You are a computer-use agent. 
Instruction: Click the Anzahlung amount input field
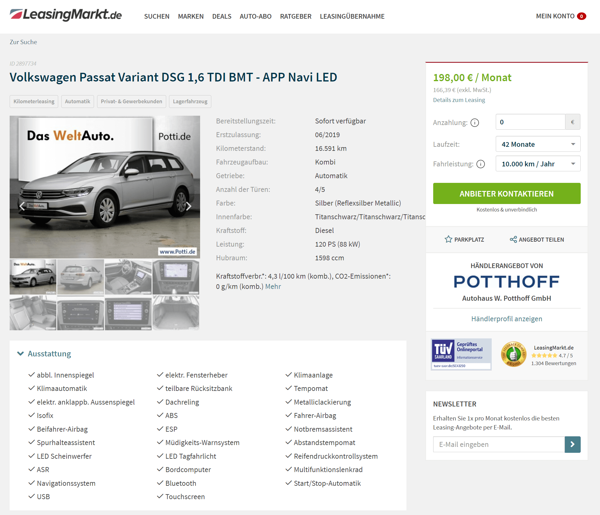pyautogui.click(x=530, y=122)
